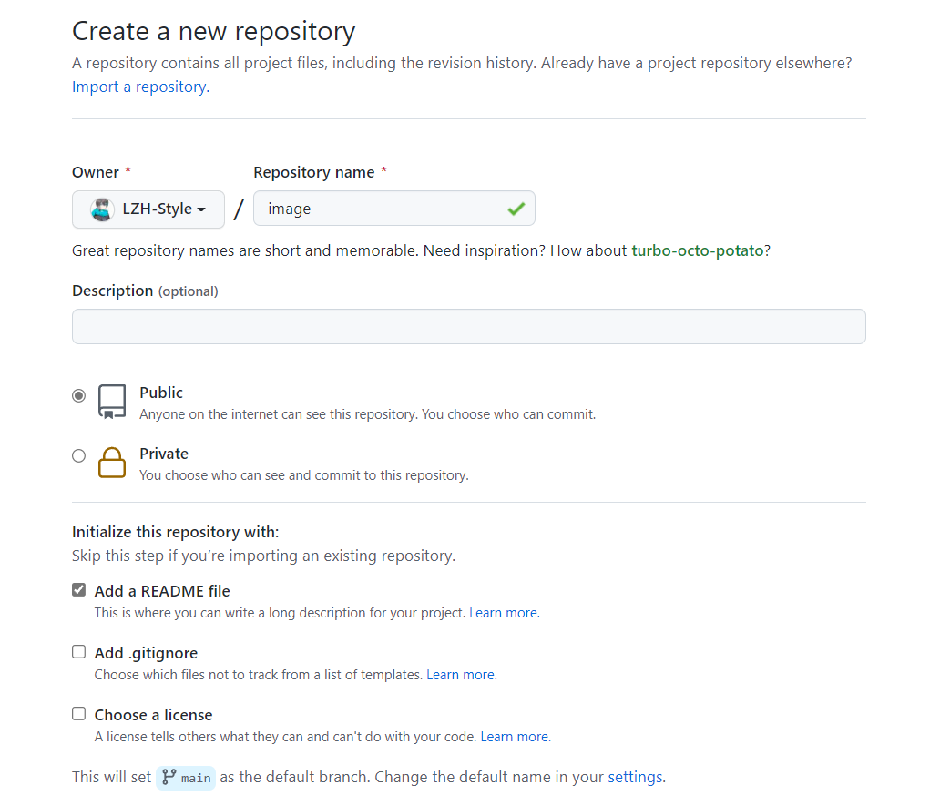
Task: Focus the Description text field
Action: [x=468, y=326]
